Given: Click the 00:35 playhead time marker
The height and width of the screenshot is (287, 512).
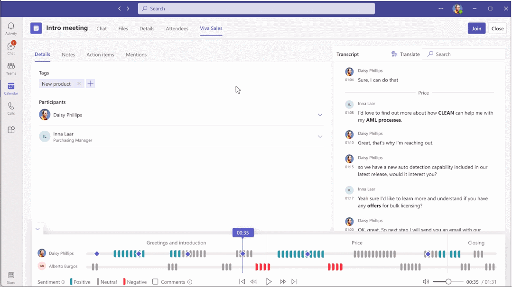Looking at the screenshot, I should pos(243,233).
